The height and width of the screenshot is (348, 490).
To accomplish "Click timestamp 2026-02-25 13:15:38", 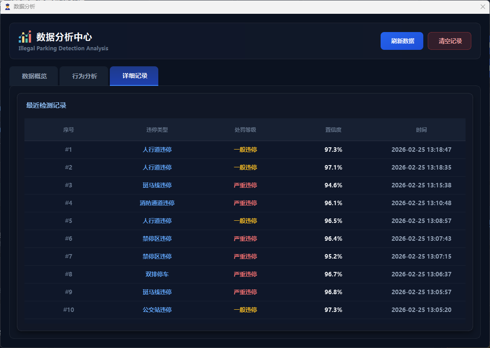I will tap(421, 185).
